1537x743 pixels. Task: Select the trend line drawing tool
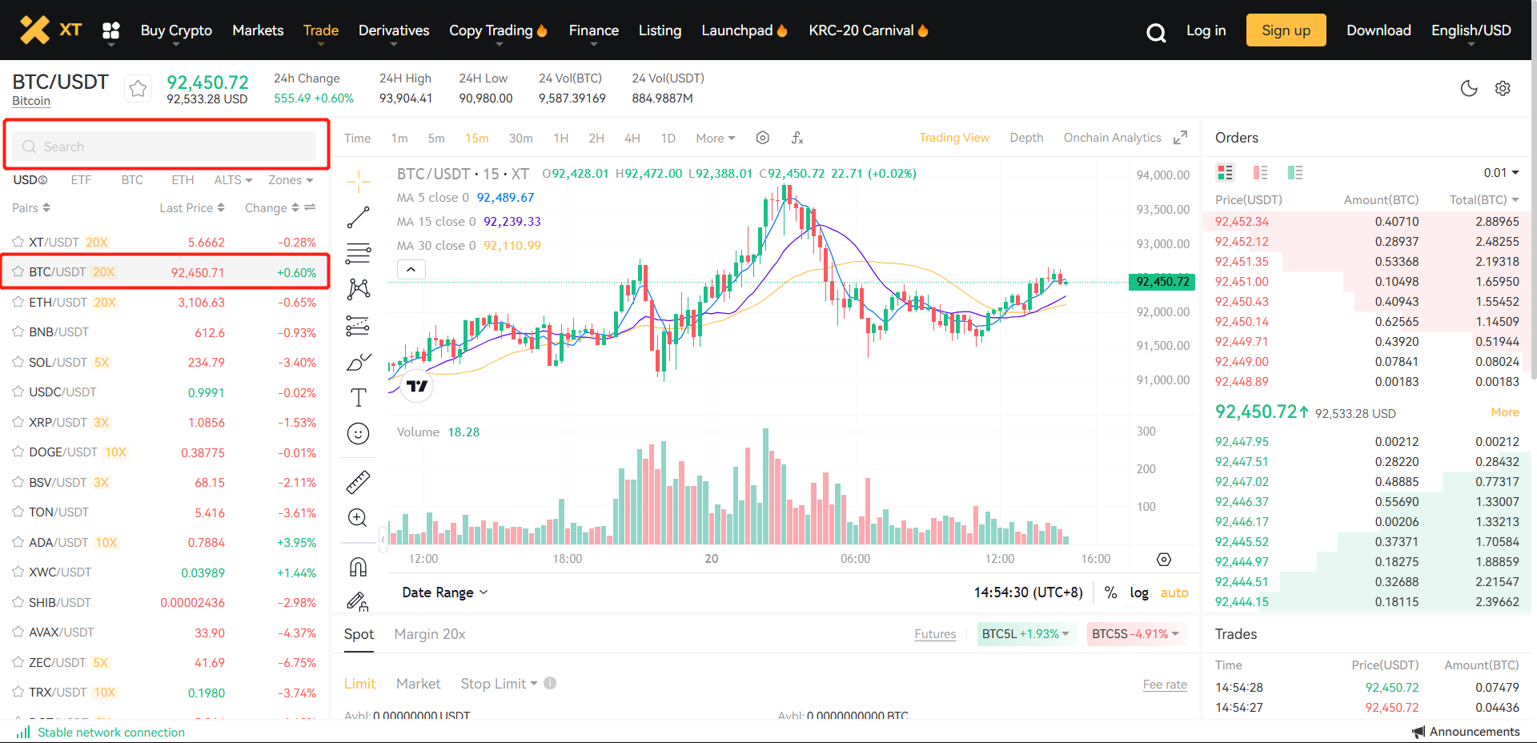click(358, 217)
